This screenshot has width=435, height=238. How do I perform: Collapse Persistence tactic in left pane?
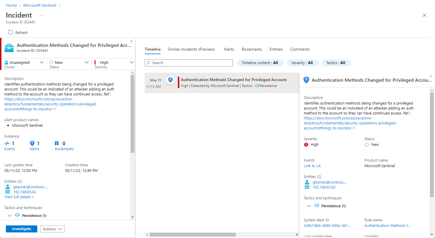10,216
